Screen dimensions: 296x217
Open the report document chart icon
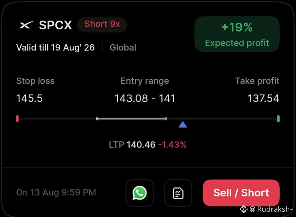[178, 193]
